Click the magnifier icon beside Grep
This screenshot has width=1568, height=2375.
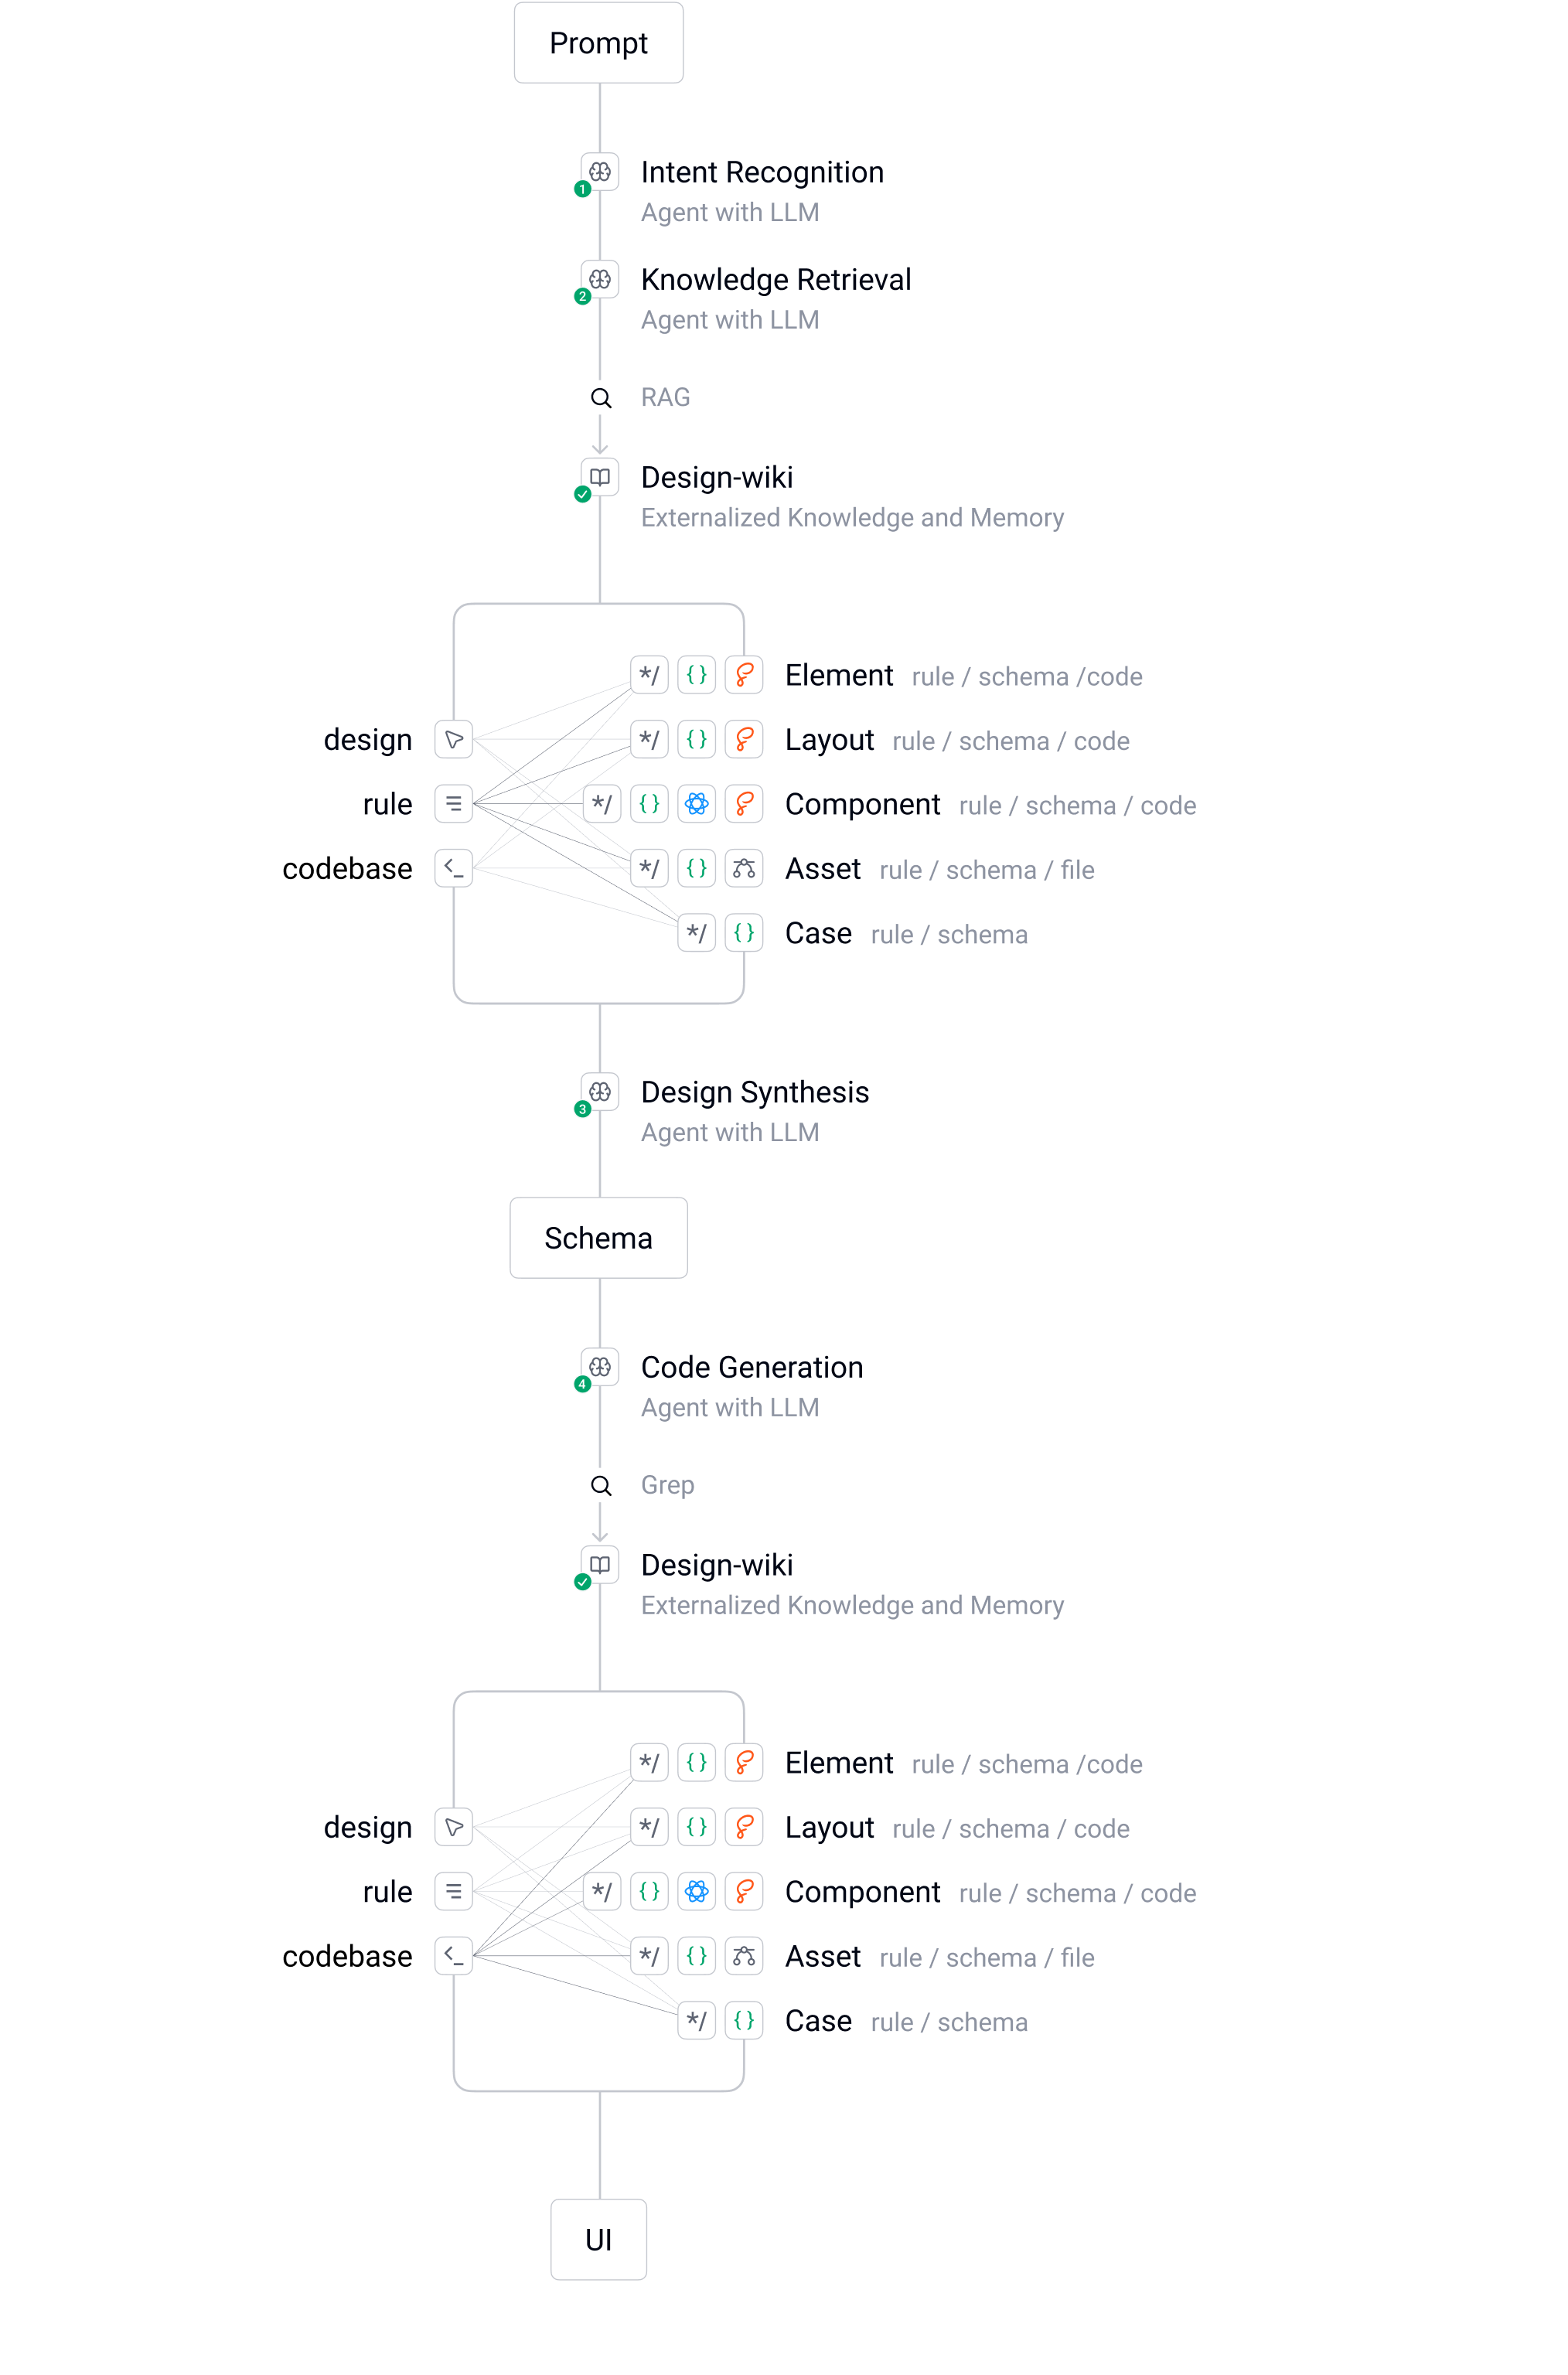point(601,1485)
